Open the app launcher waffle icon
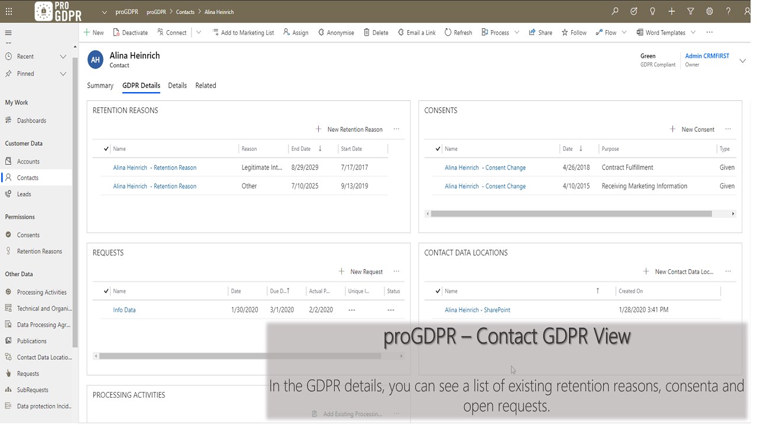 pyautogui.click(x=8, y=11)
